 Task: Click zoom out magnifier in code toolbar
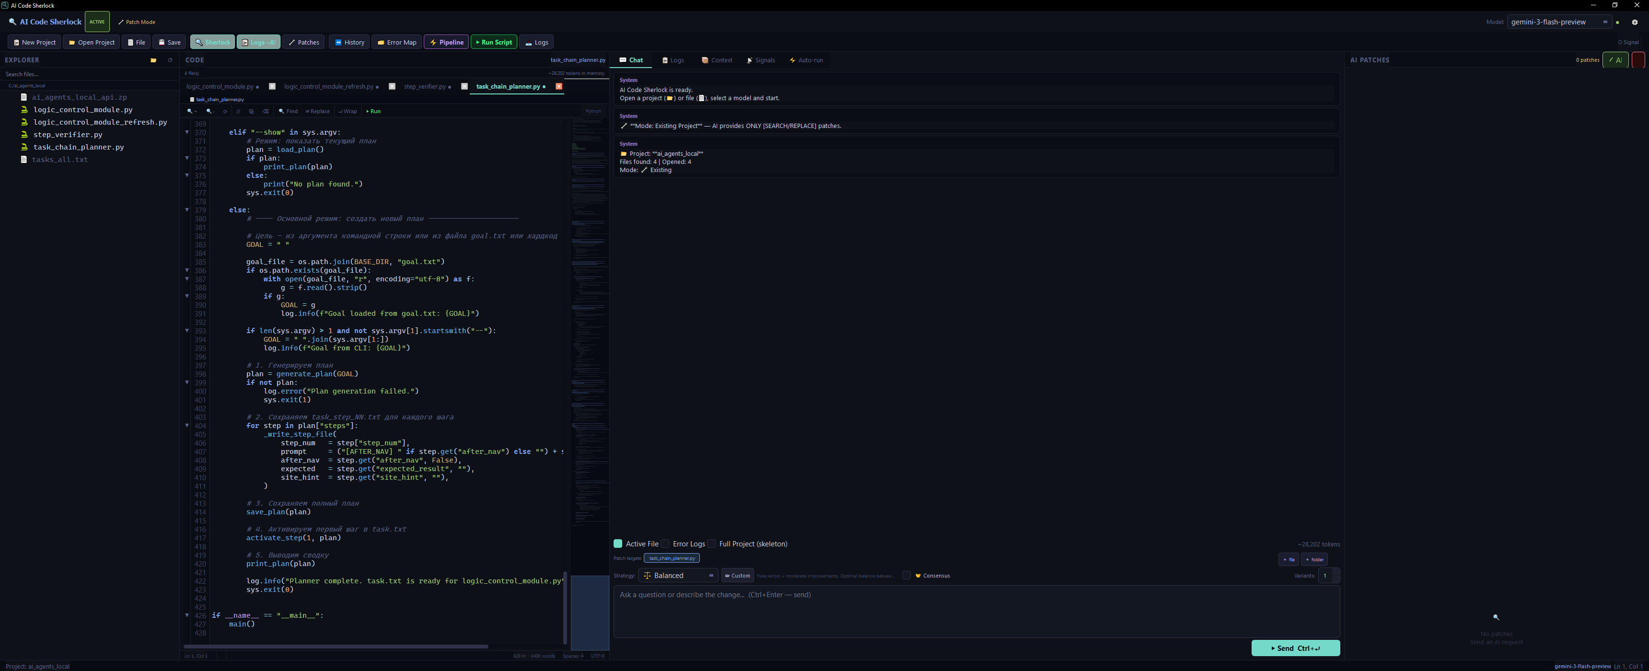[209, 111]
